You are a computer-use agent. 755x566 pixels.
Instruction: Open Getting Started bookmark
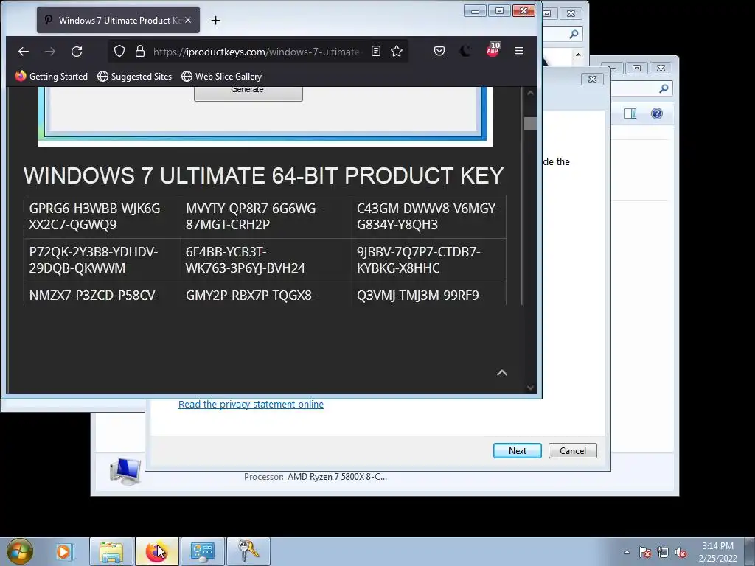[52, 77]
